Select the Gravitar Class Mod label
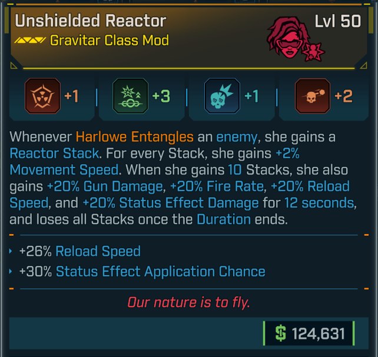The image size is (378, 357). [110, 41]
